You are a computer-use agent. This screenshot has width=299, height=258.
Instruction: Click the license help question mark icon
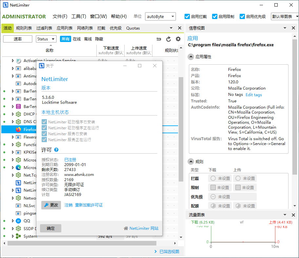pyautogui.click(x=56, y=150)
